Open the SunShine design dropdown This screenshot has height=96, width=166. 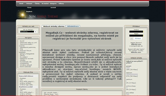[28, 31]
